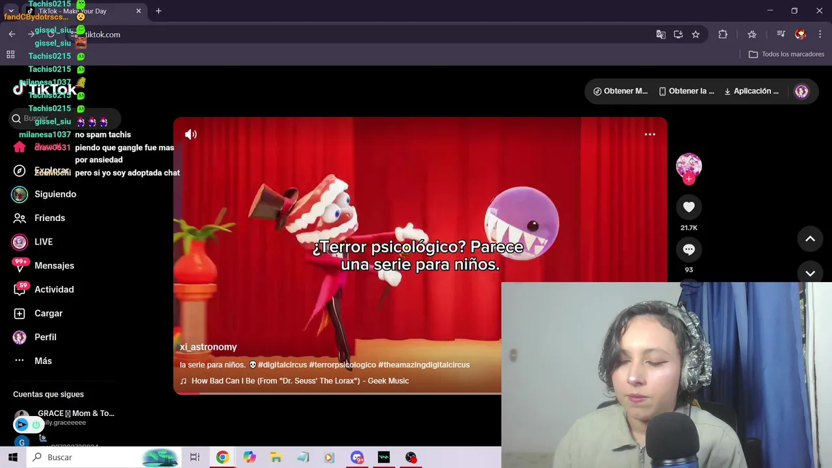
Task: Open the Chrome extensions puzzle icon
Action: pos(723,34)
